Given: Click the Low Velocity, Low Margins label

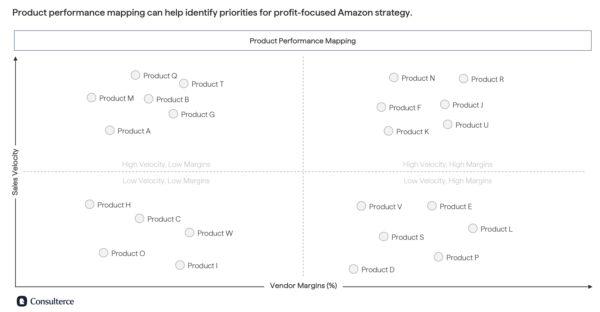Looking at the screenshot, I should [x=166, y=181].
